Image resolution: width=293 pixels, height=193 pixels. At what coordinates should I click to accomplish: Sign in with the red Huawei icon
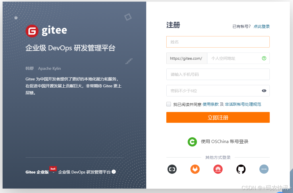point(218,169)
